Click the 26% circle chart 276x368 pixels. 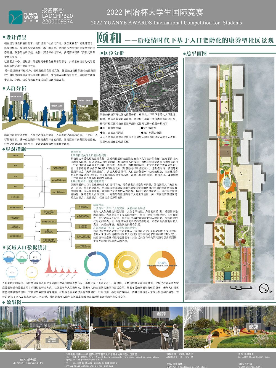[x=35, y=258]
